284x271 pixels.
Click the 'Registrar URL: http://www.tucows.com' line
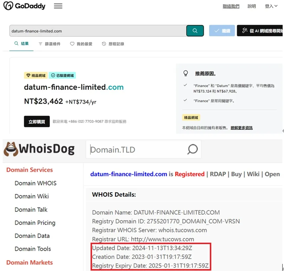pyautogui.click(x=143, y=239)
